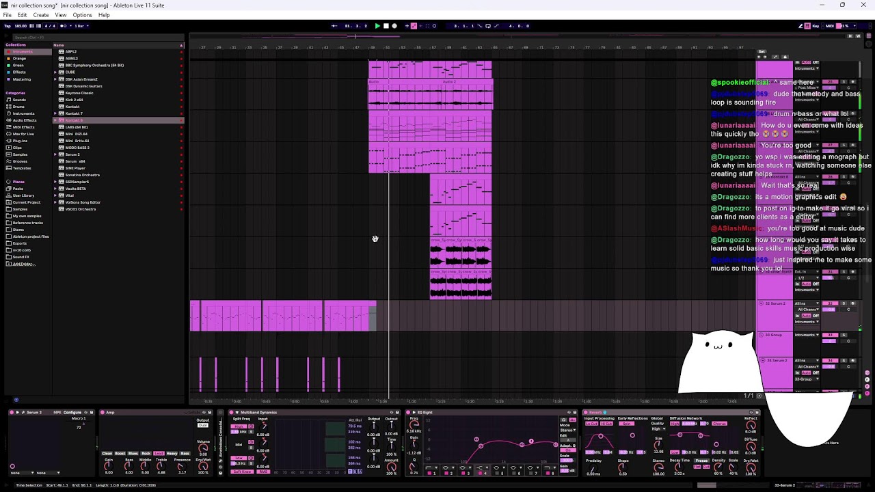Screen dimensions: 875x492
Task: Select Plug-Ins category in browser
Action: [20, 141]
